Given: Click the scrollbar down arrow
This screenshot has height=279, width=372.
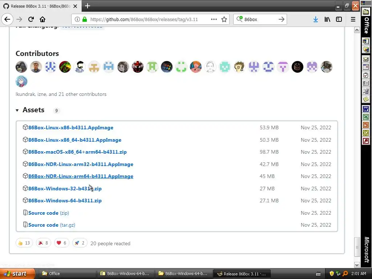Looking at the screenshot, I should (357, 265).
